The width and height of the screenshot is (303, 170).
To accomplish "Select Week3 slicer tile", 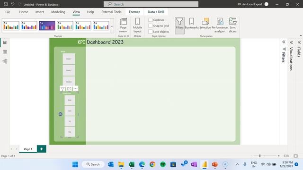I will [69, 81].
